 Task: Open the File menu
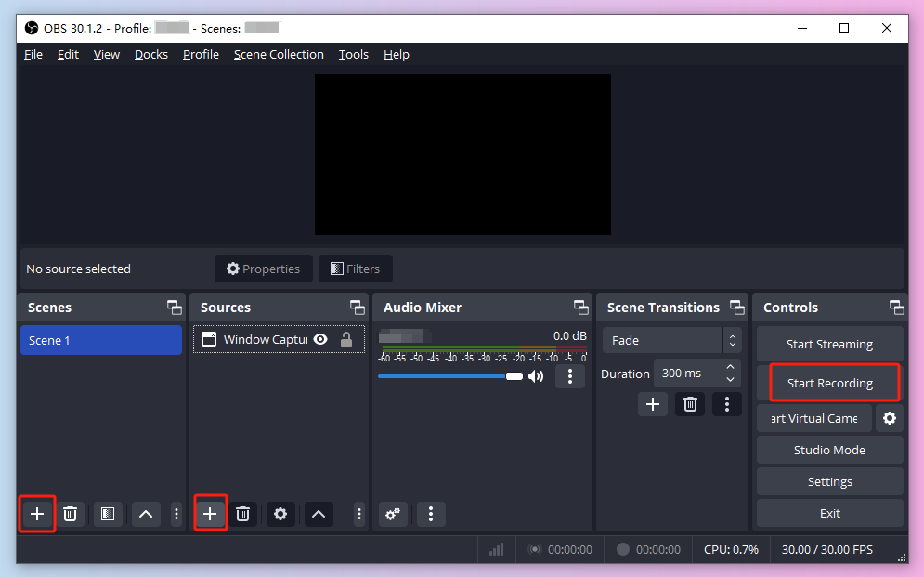33,54
